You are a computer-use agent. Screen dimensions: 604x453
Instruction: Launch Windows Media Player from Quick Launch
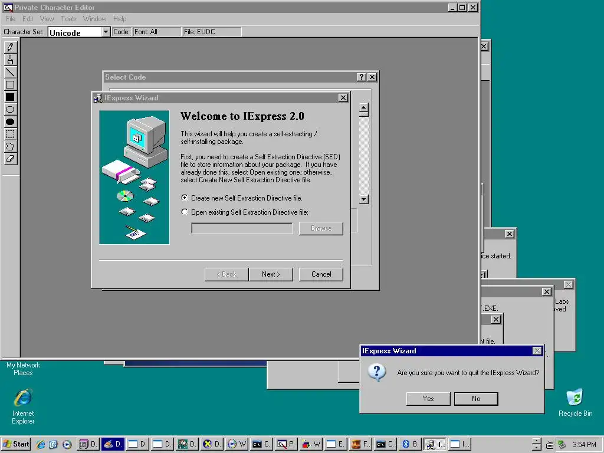click(67, 444)
